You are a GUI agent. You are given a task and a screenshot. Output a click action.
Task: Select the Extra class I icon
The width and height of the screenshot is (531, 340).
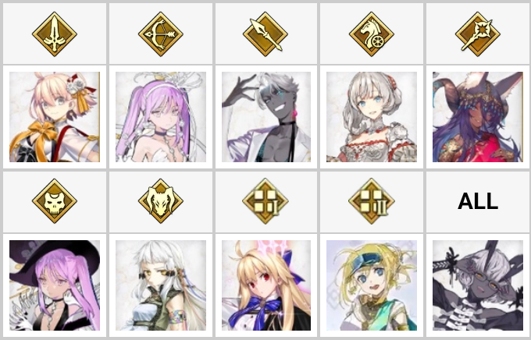click(265, 201)
